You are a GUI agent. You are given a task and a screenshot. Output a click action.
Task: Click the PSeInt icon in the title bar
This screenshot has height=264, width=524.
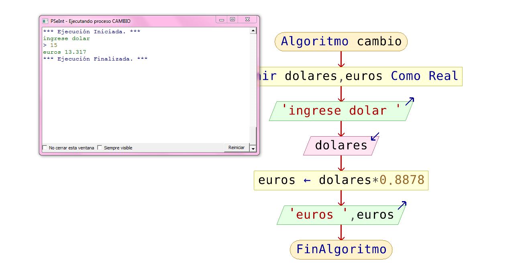click(x=45, y=20)
